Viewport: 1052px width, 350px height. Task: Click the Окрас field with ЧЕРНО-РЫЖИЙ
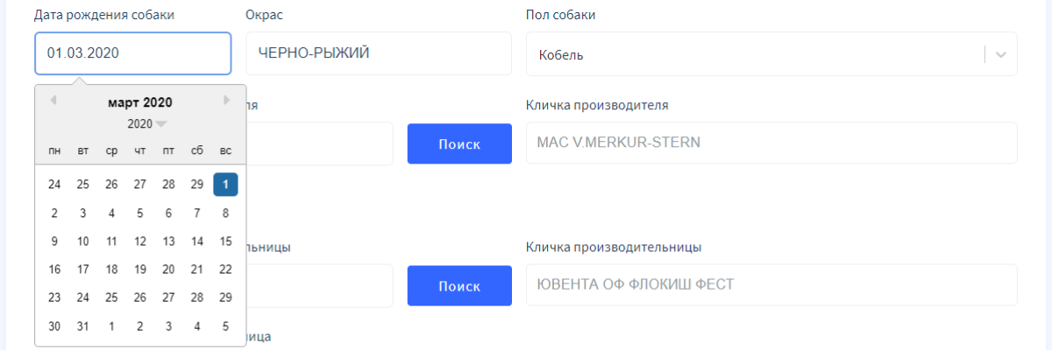[x=379, y=53]
